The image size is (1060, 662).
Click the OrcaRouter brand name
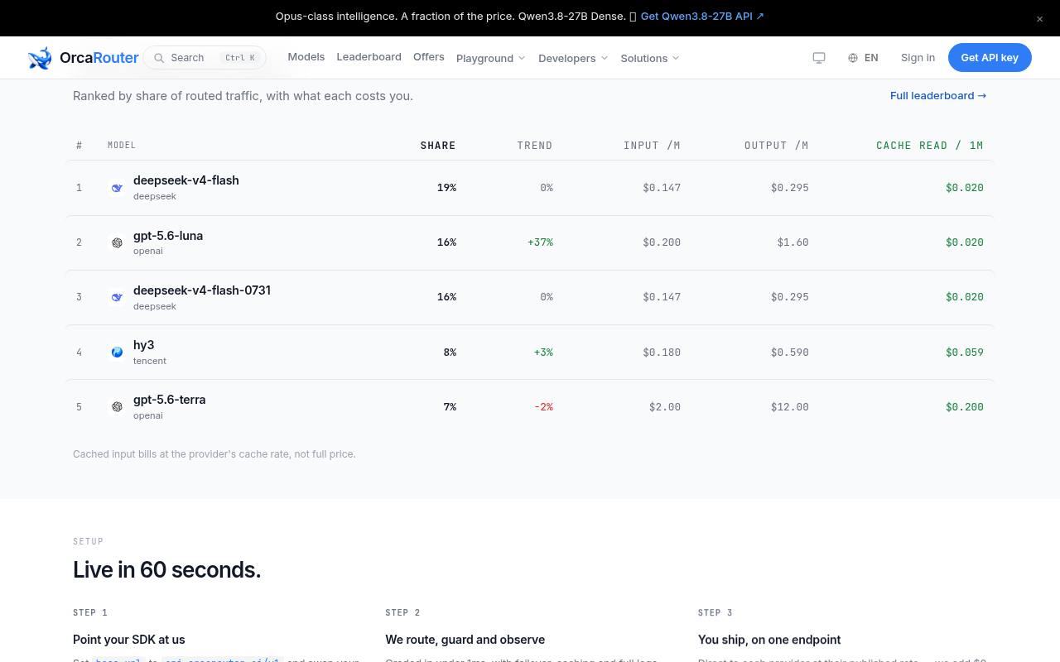coord(99,58)
